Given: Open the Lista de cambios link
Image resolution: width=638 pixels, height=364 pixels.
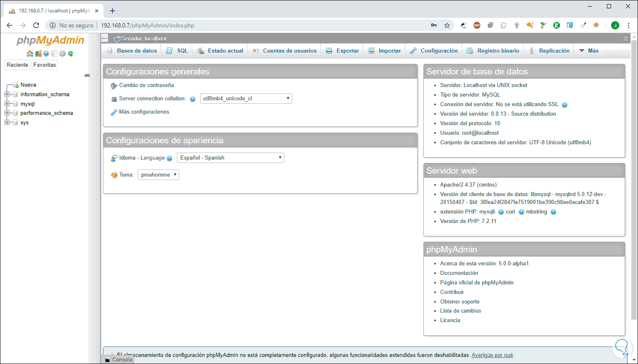Looking at the screenshot, I should [461, 311].
